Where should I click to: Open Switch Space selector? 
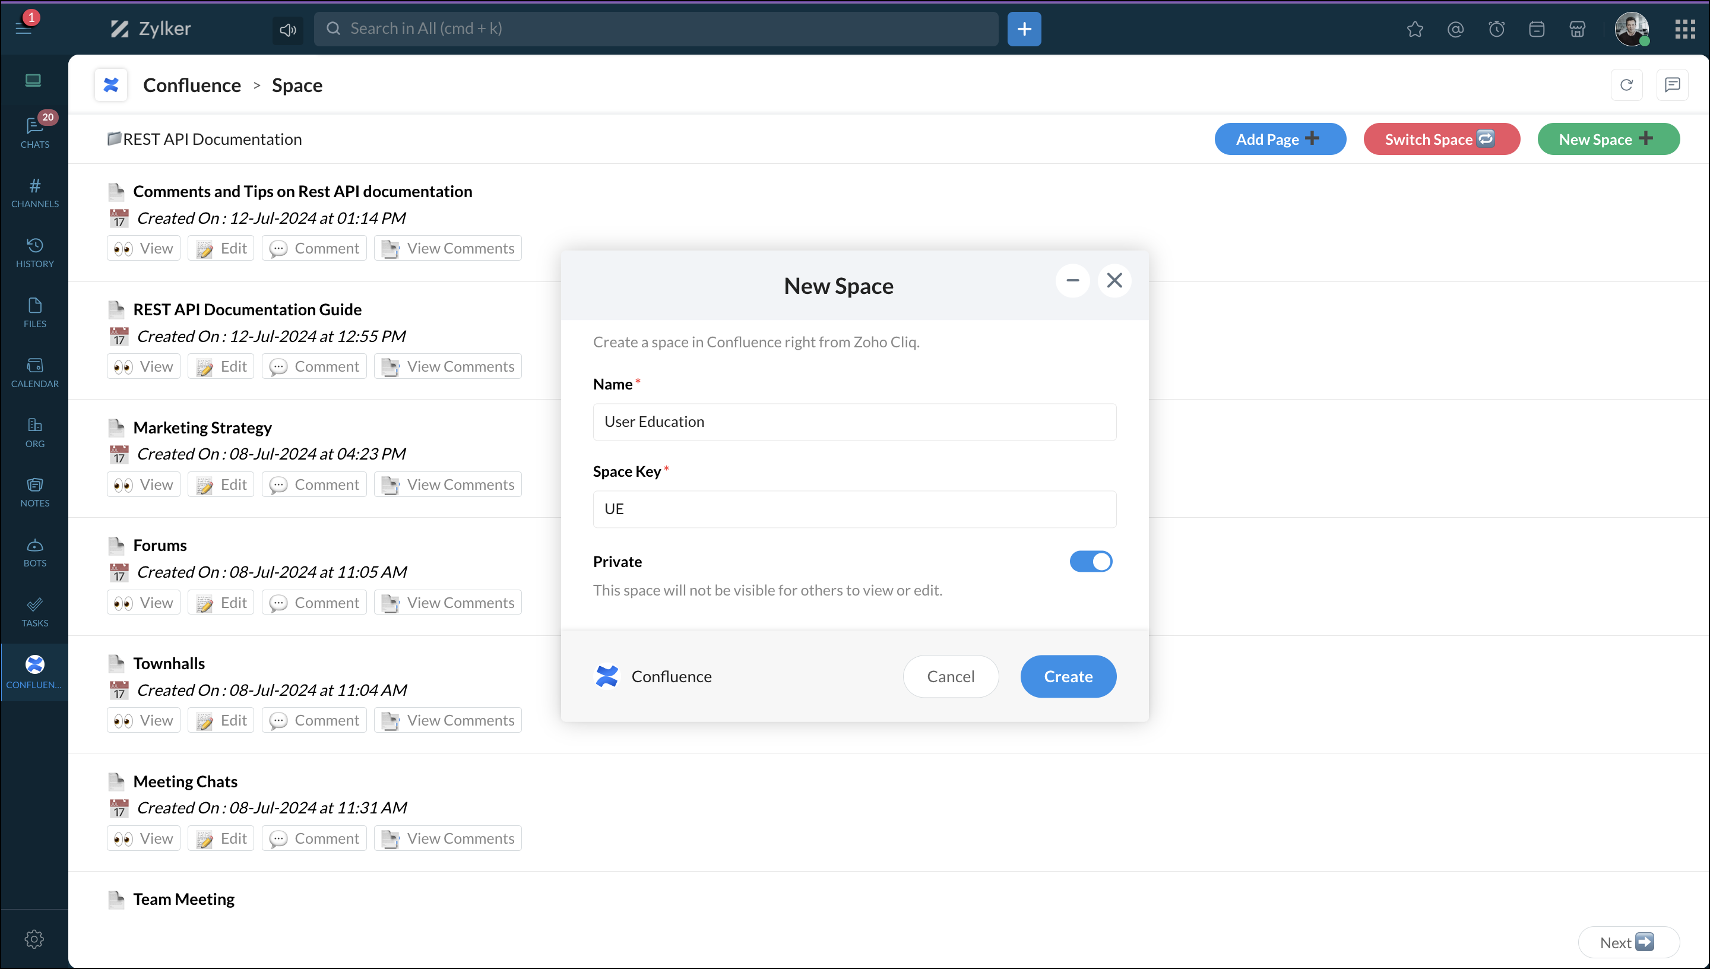(x=1440, y=139)
